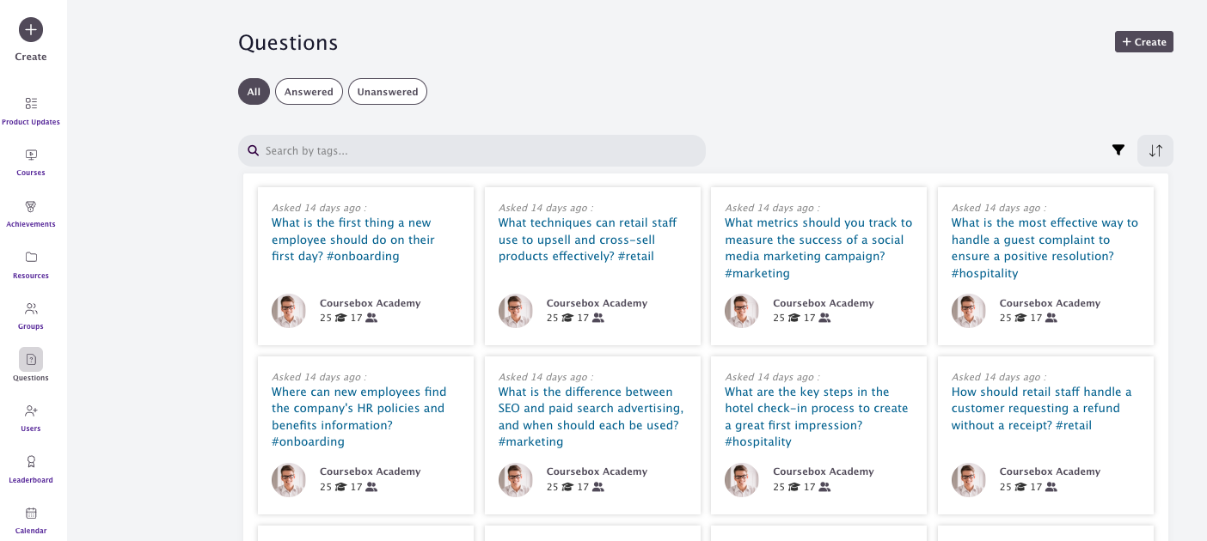
Task: Open the SEO versus paid search question
Action: coord(591,416)
